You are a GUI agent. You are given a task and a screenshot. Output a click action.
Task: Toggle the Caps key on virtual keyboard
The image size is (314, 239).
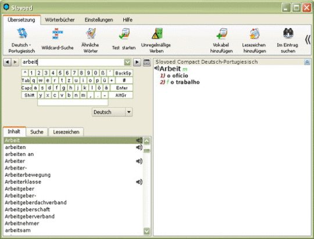click(x=26, y=88)
